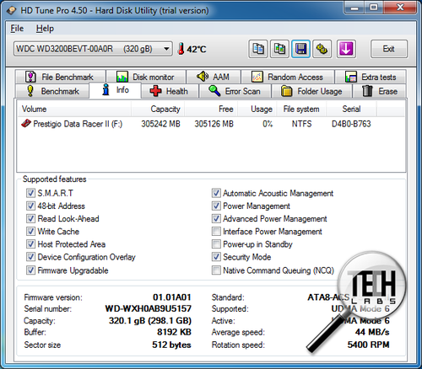
Task: Click the Exit button
Action: 389,49
